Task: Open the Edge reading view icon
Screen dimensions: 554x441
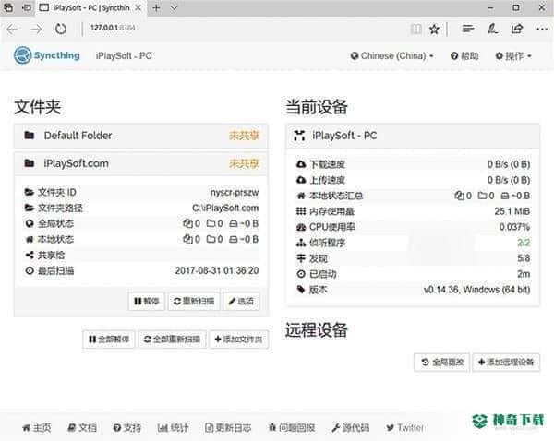Action: (415, 29)
